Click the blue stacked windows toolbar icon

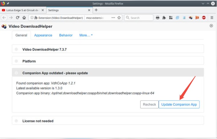(177, 18)
